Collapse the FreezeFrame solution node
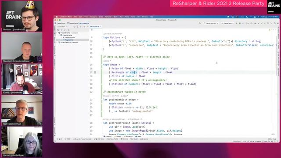The width and height of the screenshot is (281, 158). point(57,33)
